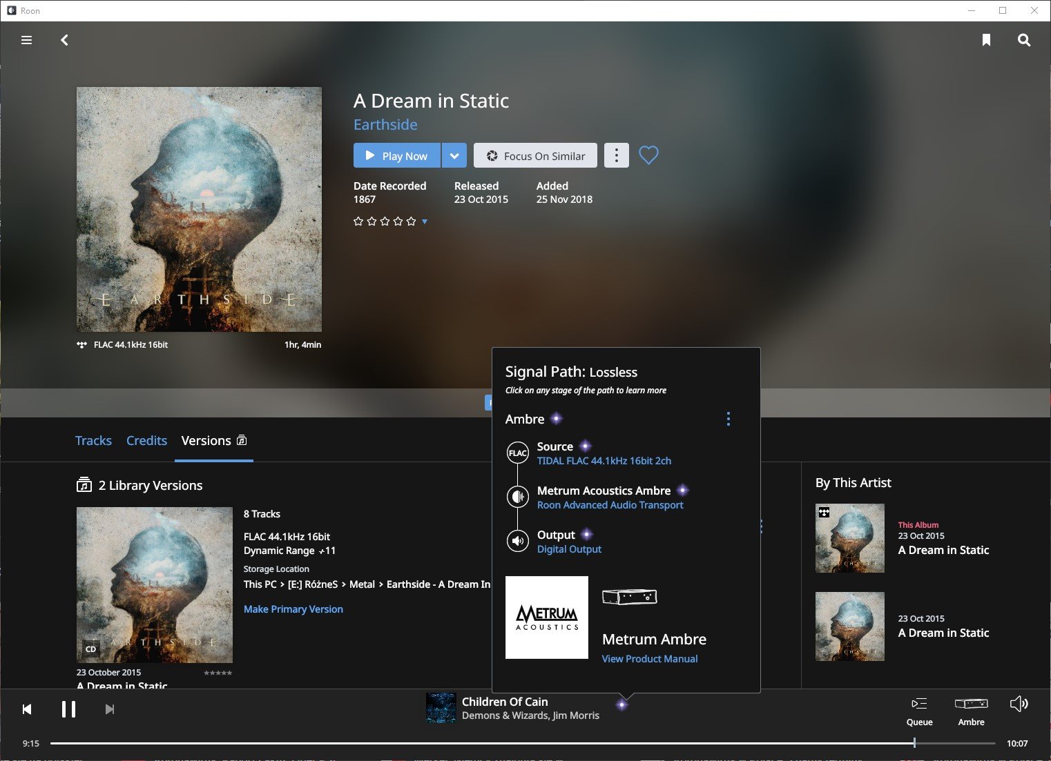Image resolution: width=1051 pixels, height=761 pixels.
Task: Open bookmarks with the bookmark icon
Action: [986, 40]
